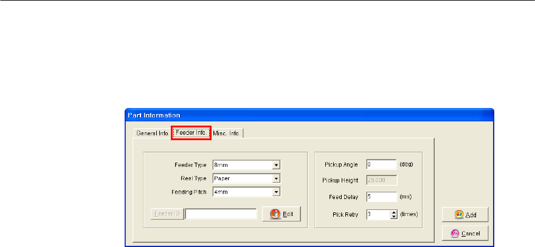This screenshot has height=247, width=535.
Task: Click the (deg) unit text
Action: [406, 164]
